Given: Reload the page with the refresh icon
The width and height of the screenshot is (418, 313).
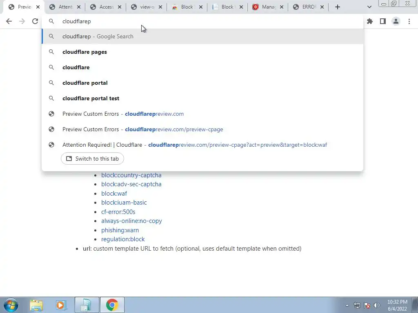Looking at the screenshot, I should click(x=35, y=21).
